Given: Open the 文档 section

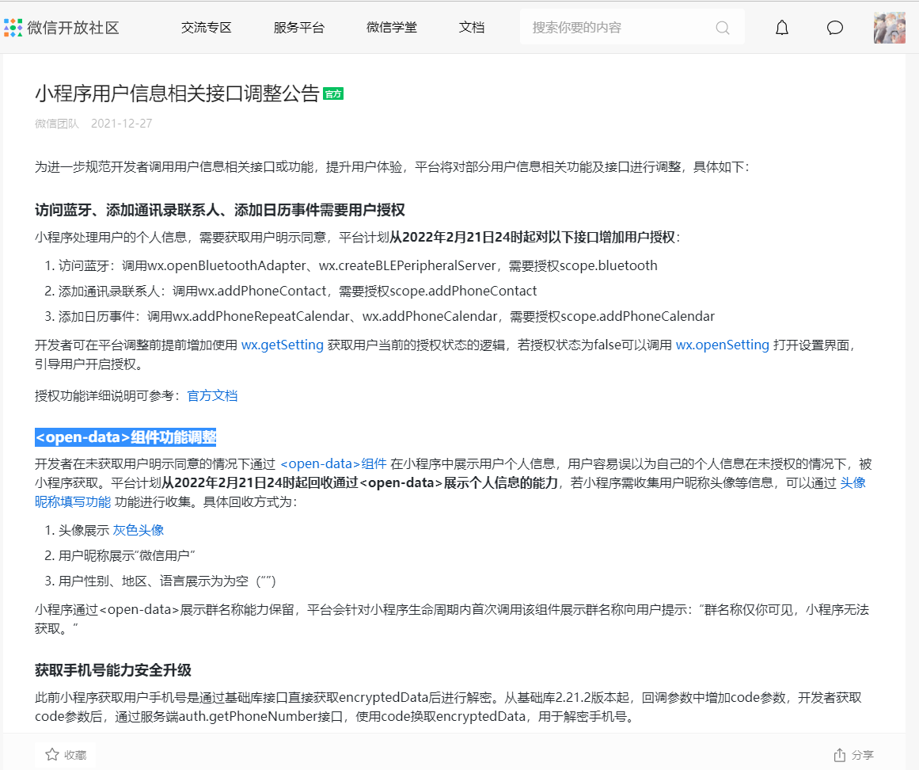Looking at the screenshot, I should click(471, 27).
